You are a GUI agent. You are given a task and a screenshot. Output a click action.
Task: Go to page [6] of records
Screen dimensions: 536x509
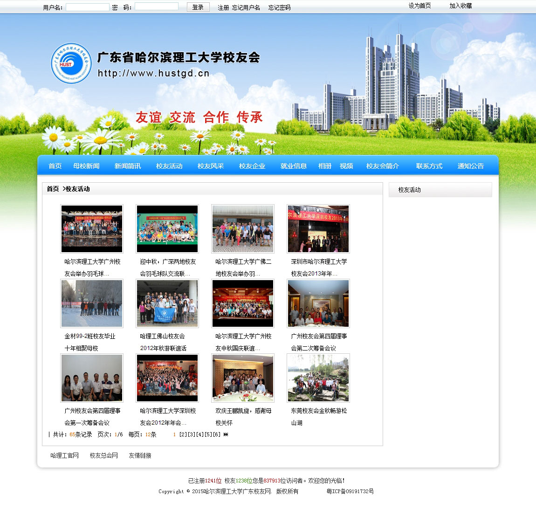217,434
